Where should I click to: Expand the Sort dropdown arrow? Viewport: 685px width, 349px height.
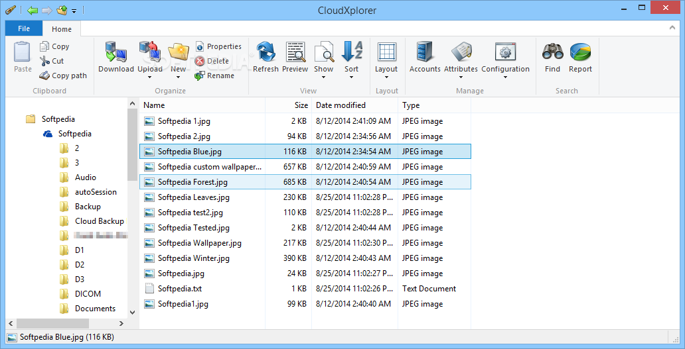pyautogui.click(x=352, y=77)
